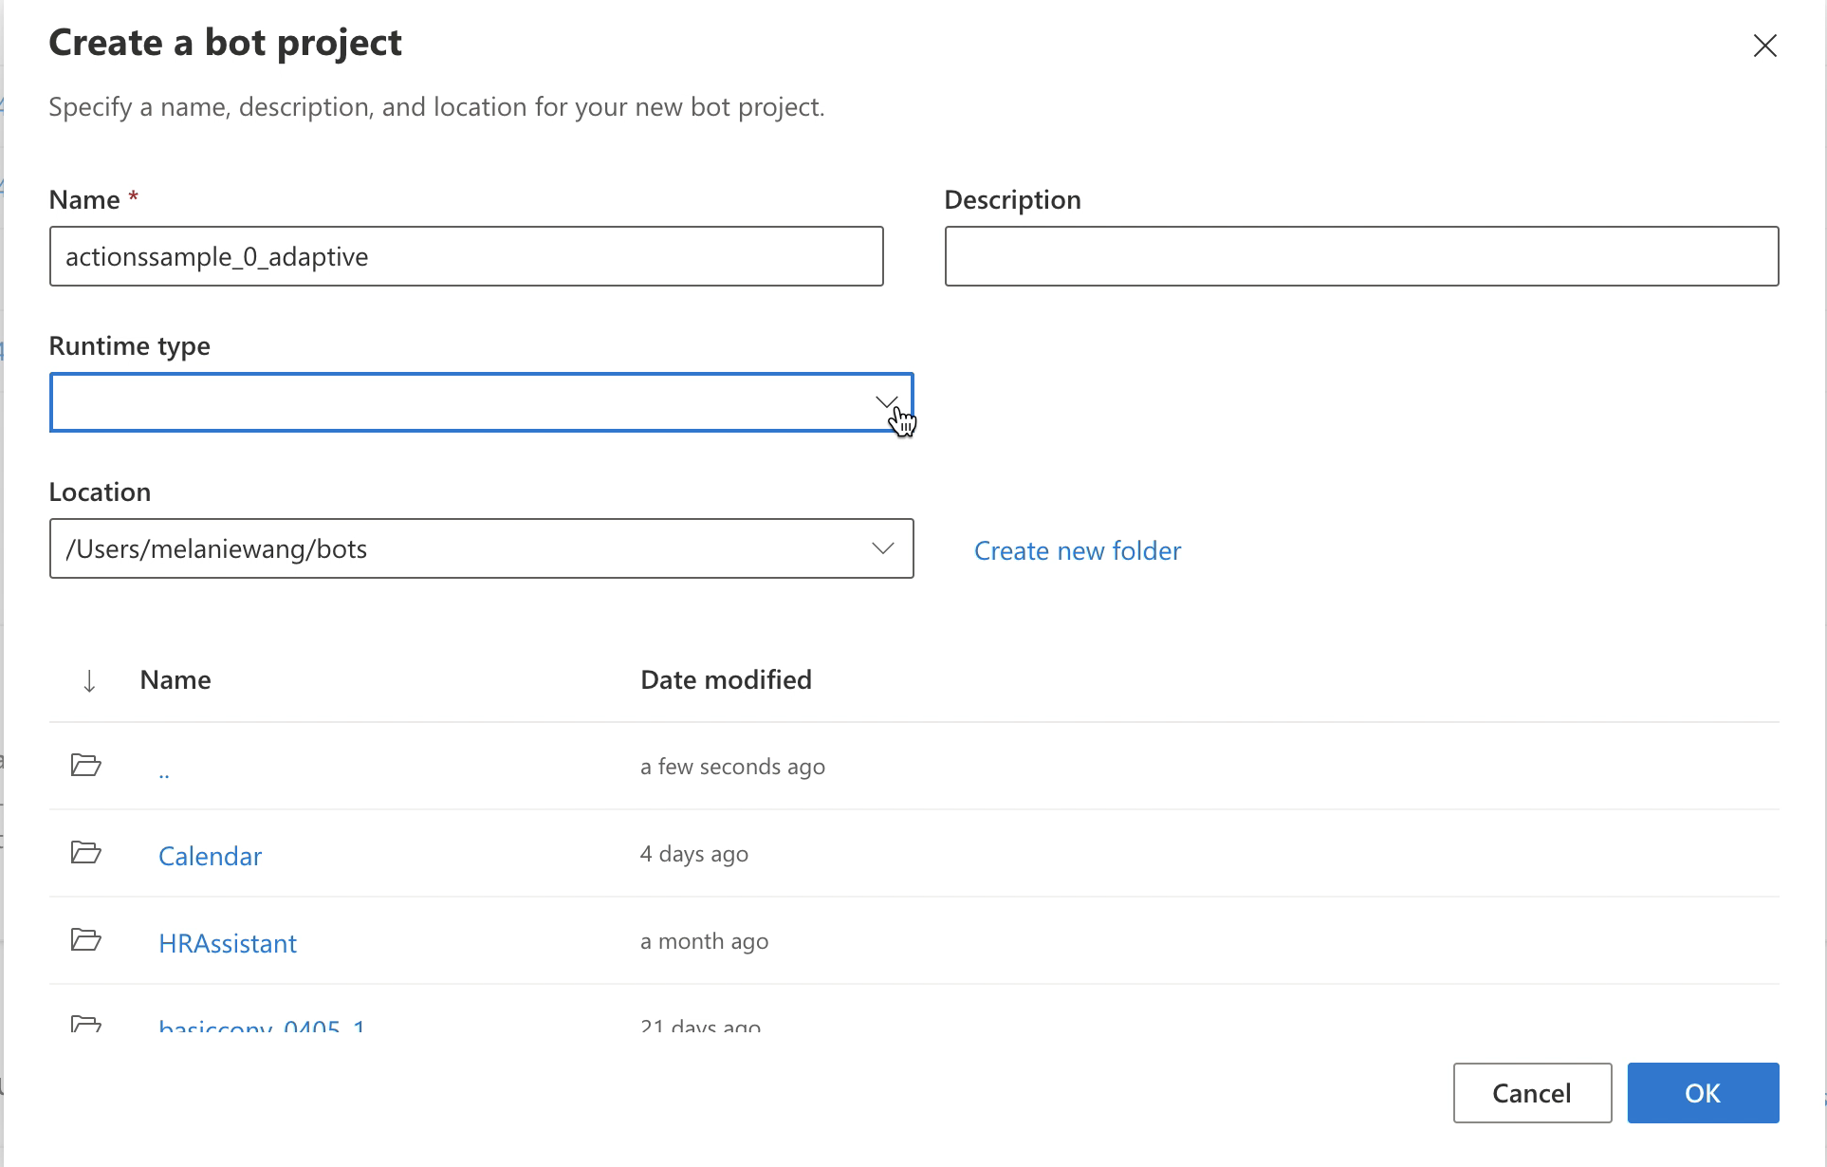Click the folder icon beside Calendar

point(85,853)
